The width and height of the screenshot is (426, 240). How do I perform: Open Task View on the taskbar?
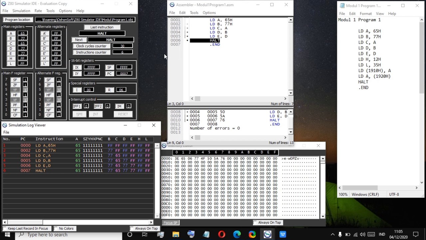point(145,235)
